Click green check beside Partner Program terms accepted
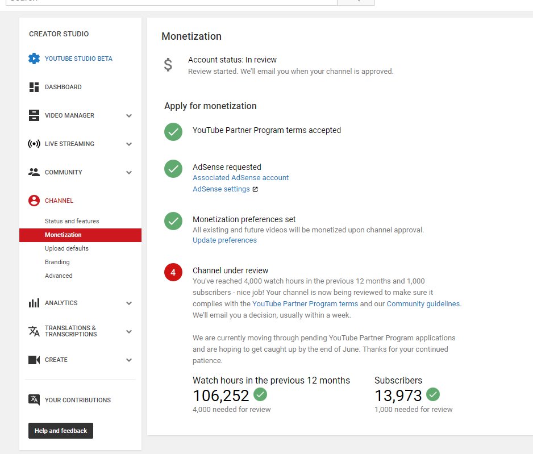Image resolution: width=533 pixels, height=454 pixels. point(173,131)
